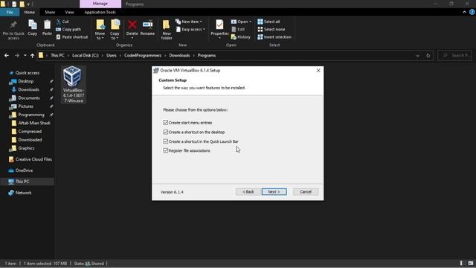Open Network in the sidebar

pos(23,193)
